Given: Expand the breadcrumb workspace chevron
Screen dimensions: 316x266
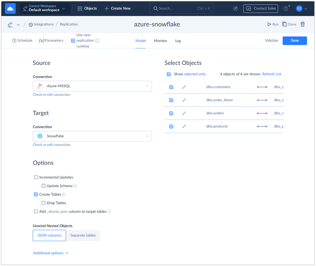Looking at the screenshot, I should (x=18, y=25).
